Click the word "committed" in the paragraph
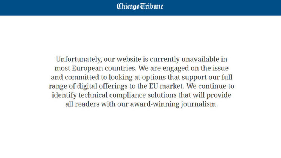Screen dimensions: 281x158 tap(82, 77)
